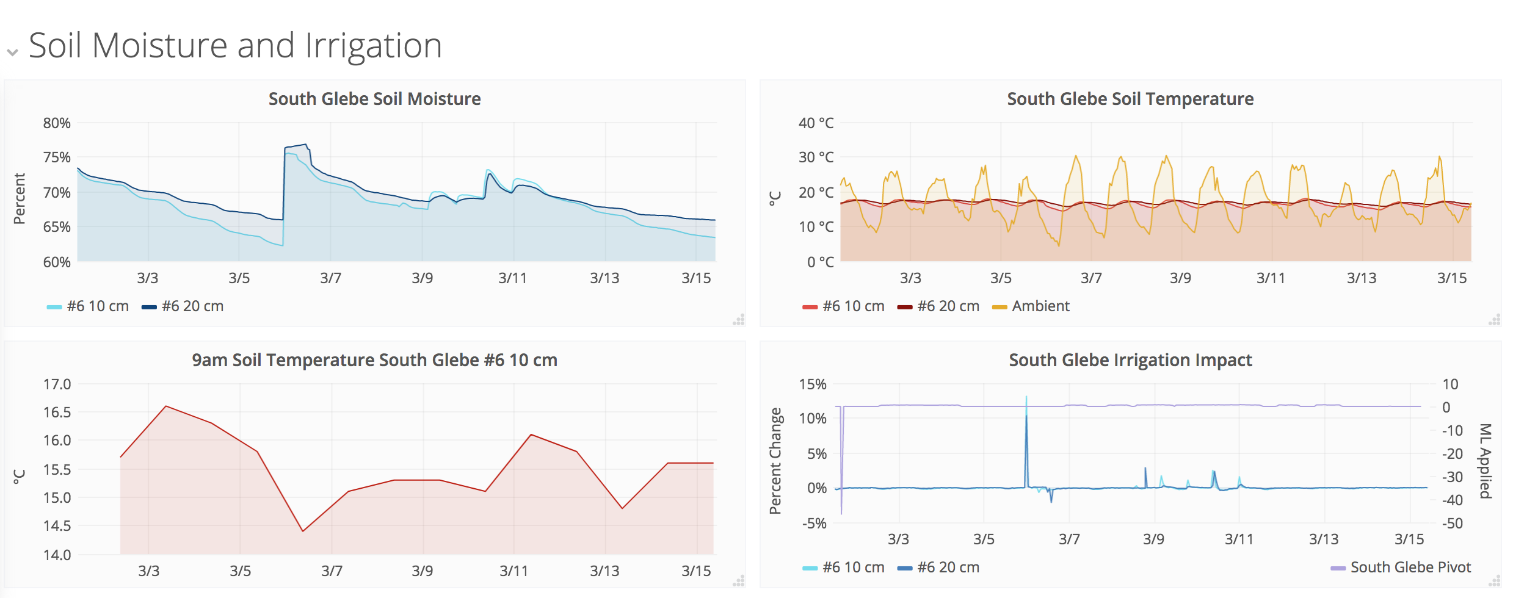Click the light blue #6 10 cm Irrigation Impact swatch

click(810, 568)
